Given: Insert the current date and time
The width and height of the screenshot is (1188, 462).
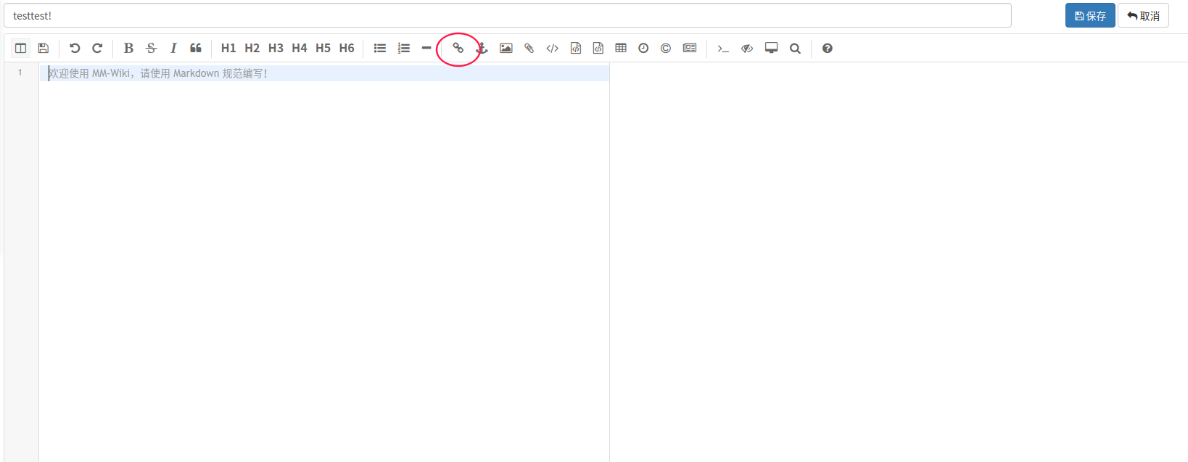Looking at the screenshot, I should pos(643,48).
